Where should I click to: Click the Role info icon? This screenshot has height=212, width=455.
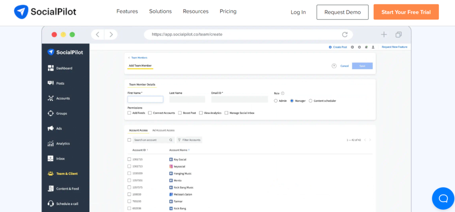(x=283, y=93)
